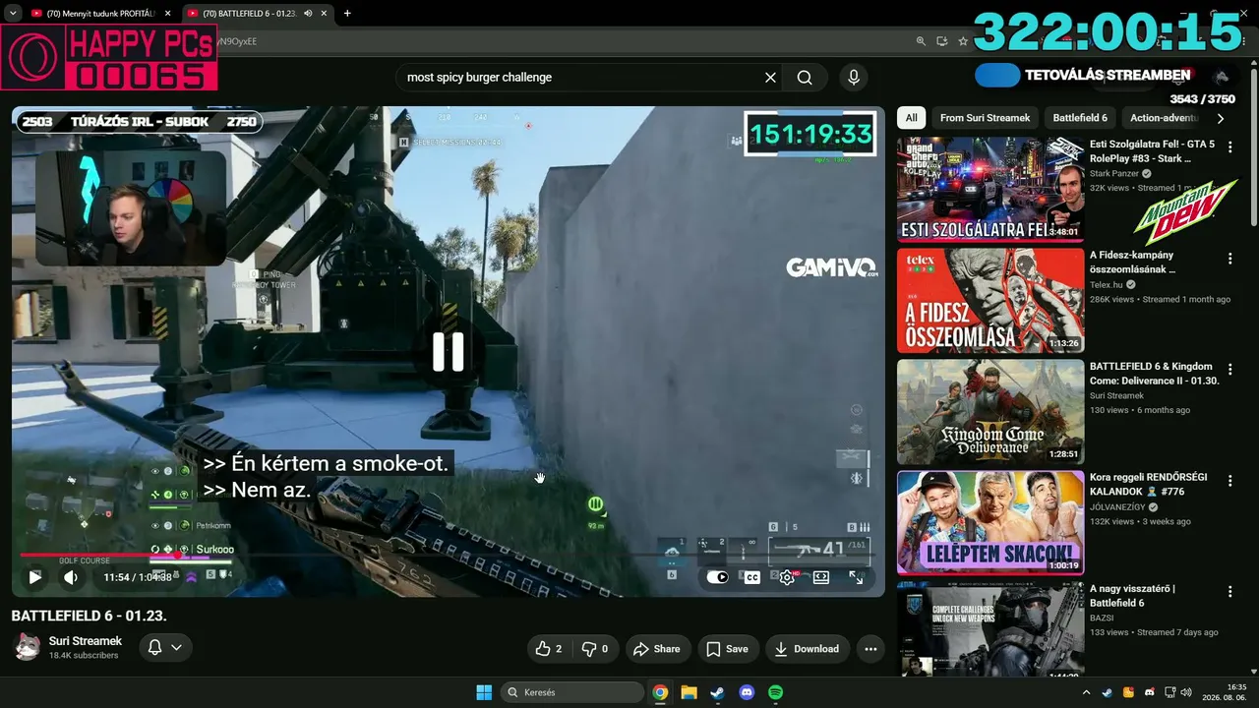Image resolution: width=1259 pixels, height=708 pixels.
Task: Open options menu for RENDŐRSÉGI KALANDOK video
Action: [x=1229, y=481]
